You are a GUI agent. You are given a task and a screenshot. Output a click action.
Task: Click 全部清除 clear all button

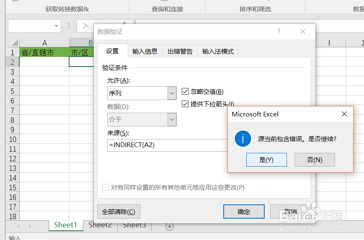tap(119, 212)
